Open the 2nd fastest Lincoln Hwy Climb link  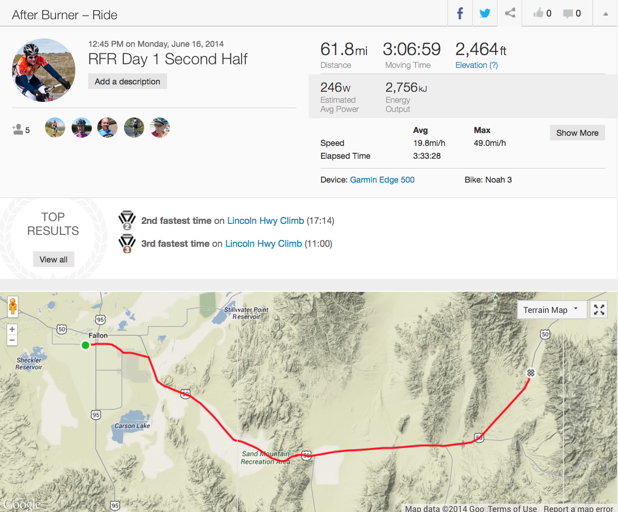(265, 221)
